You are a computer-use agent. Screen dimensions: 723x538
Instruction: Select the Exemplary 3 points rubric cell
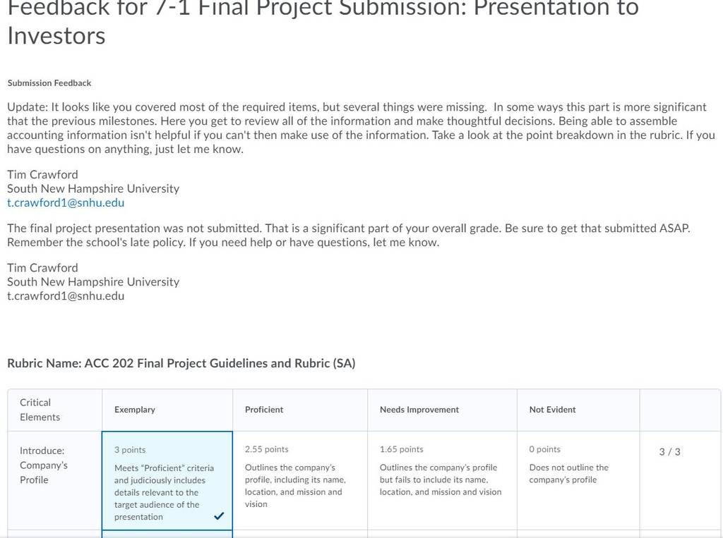point(167,481)
